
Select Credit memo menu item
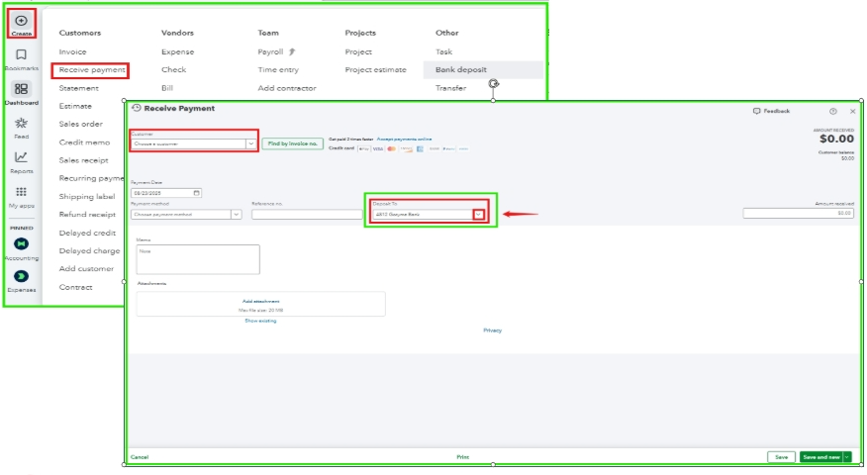click(x=84, y=142)
